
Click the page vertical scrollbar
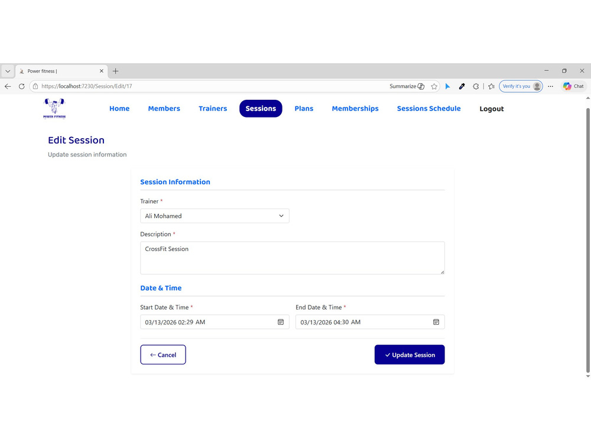[x=587, y=240]
